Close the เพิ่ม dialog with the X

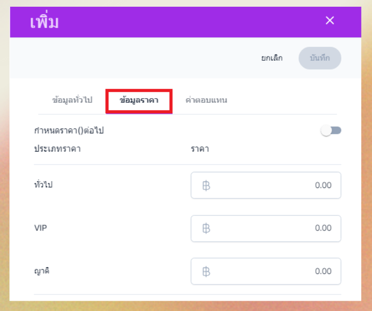329,21
